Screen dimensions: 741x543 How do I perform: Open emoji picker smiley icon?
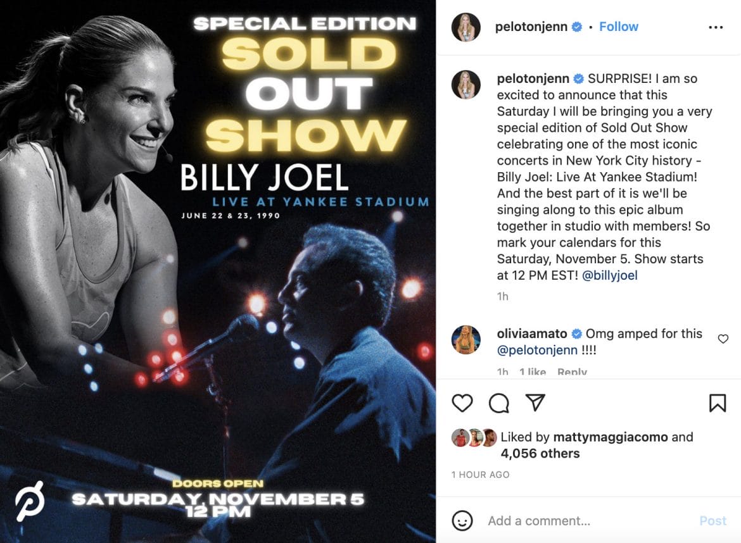462,521
